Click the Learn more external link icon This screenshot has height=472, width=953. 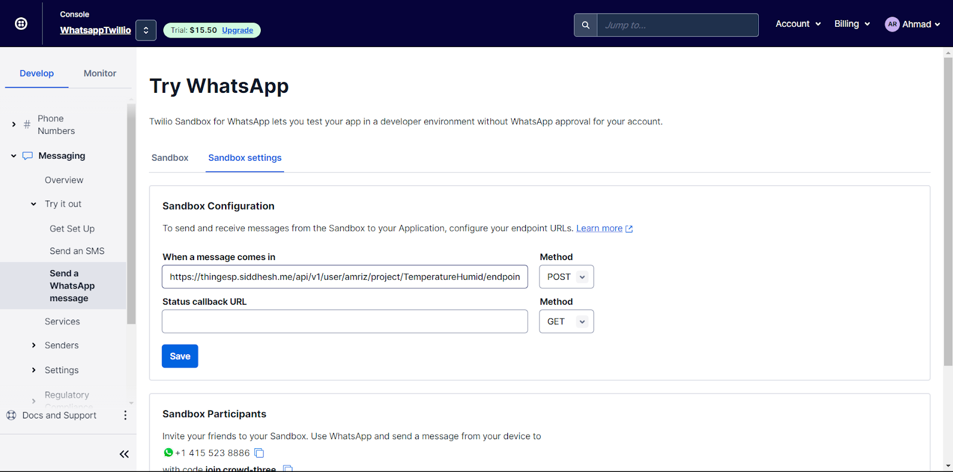pyautogui.click(x=629, y=229)
